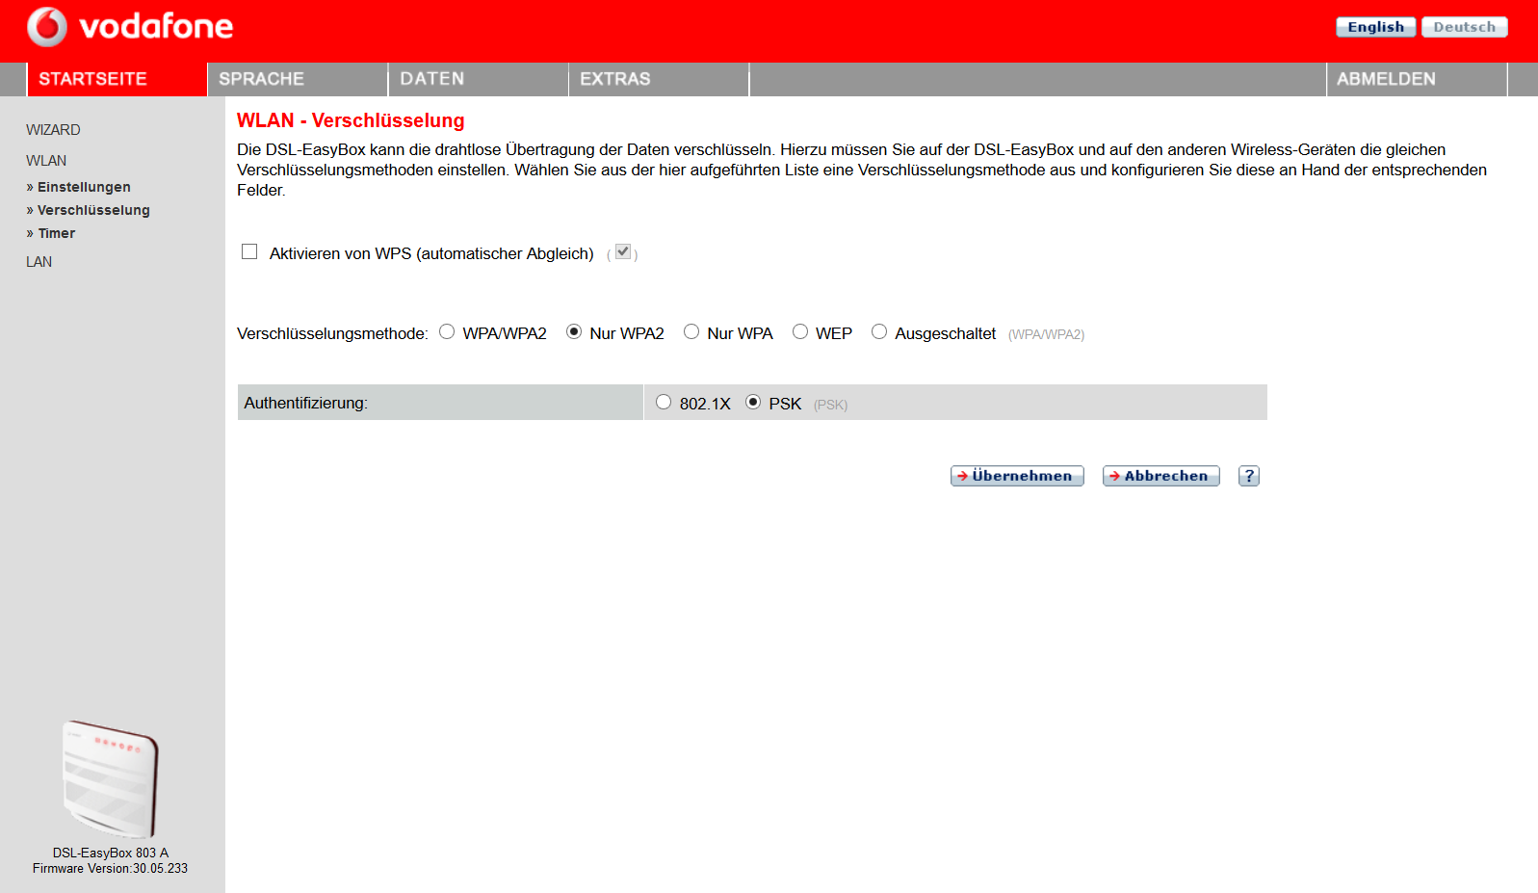Cancel changes with Abbrechen button
Image resolution: width=1538 pixels, height=893 pixels.
pos(1161,476)
